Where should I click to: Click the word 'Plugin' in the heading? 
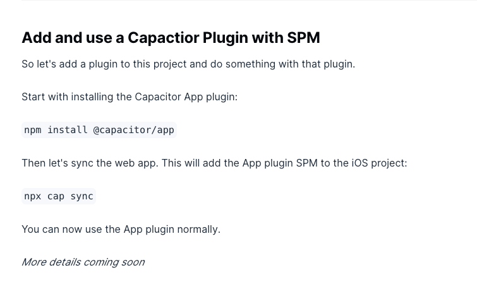(x=226, y=38)
